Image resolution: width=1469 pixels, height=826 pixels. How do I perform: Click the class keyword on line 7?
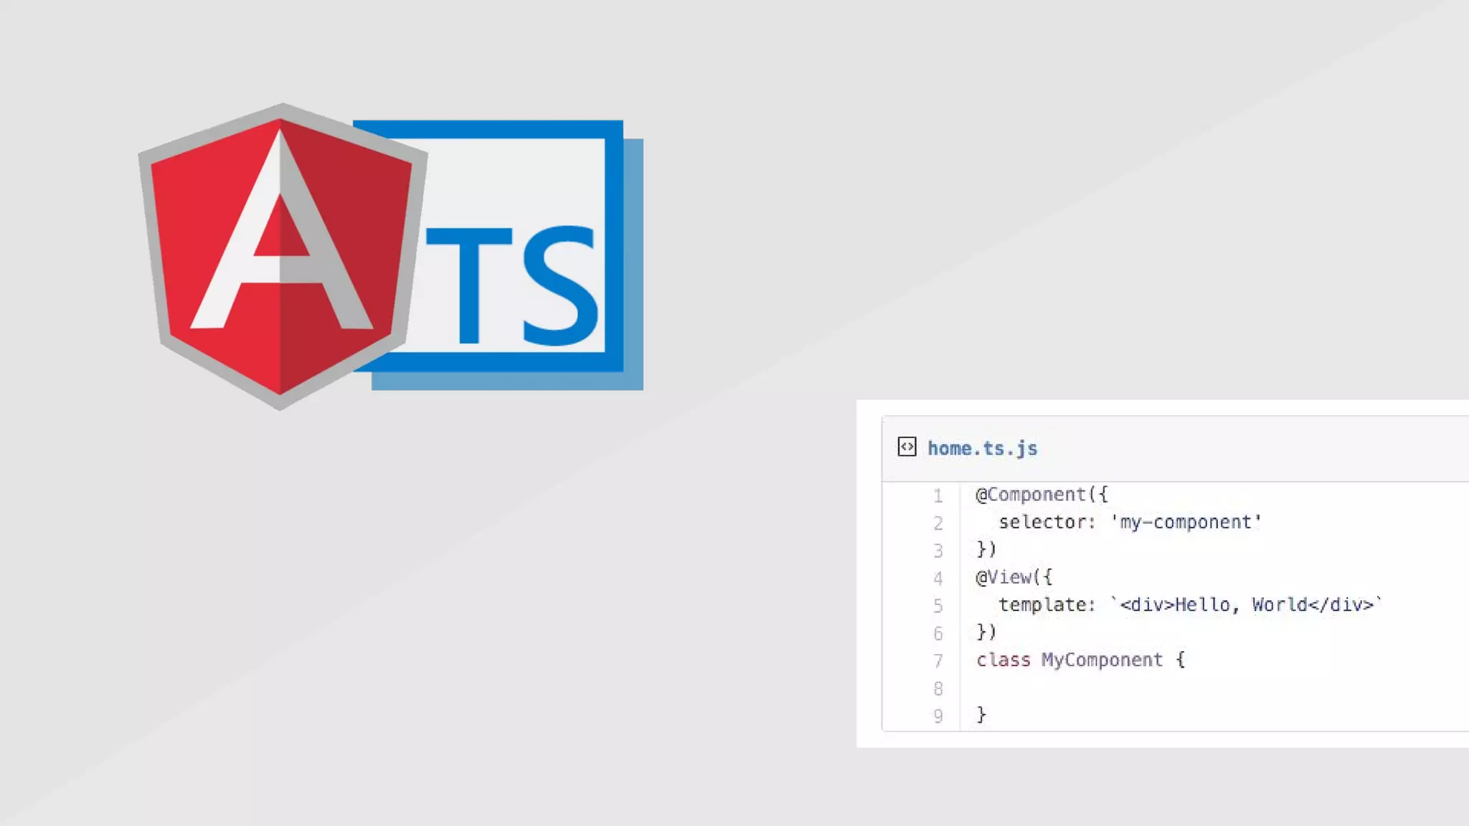pyautogui.click(x=1003, y=660)
